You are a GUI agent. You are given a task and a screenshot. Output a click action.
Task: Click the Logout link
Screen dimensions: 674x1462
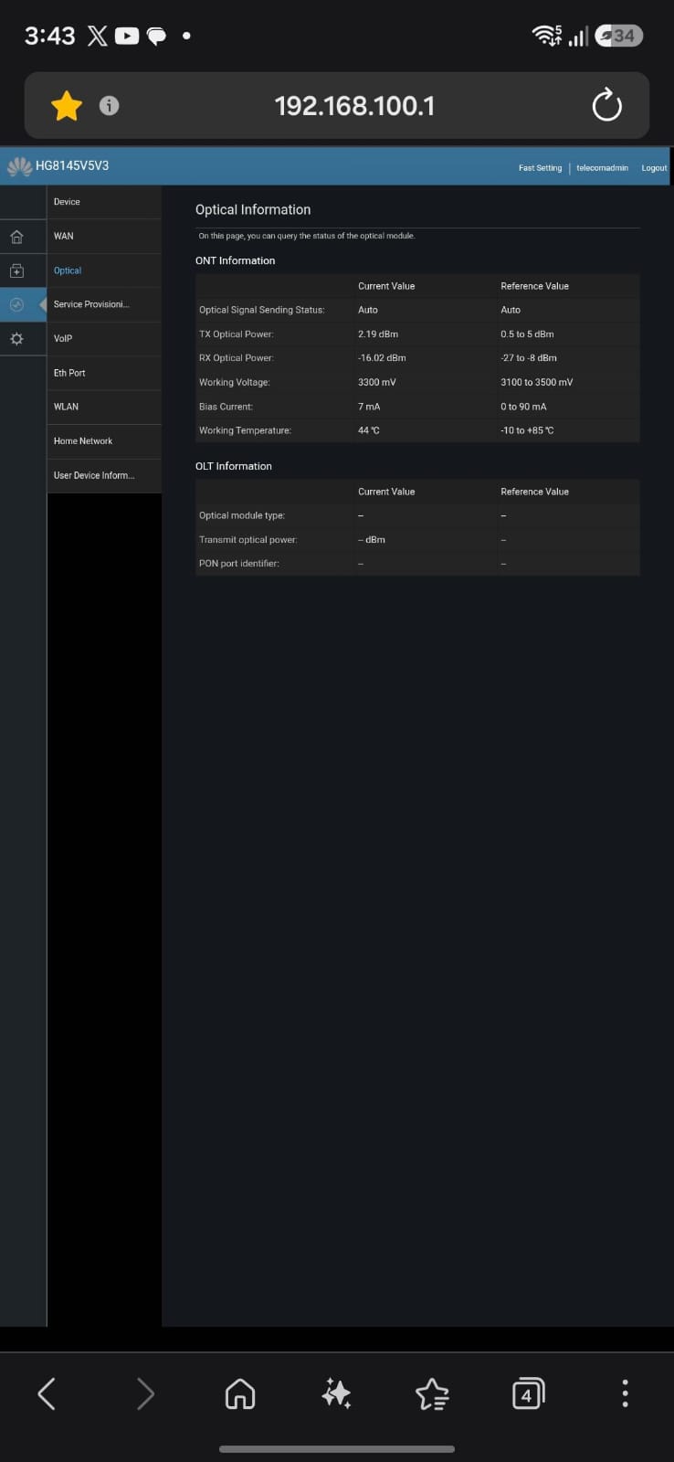[x=654, y=168]
